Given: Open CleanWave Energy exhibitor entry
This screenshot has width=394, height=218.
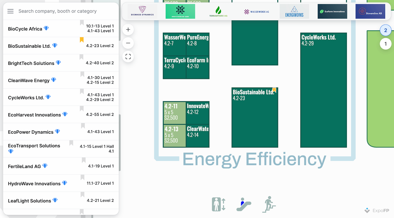Looking at the screenshot, I should [x=29, y=80].
